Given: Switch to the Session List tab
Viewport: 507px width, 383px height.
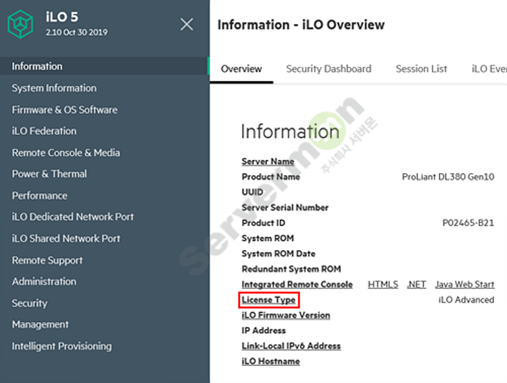Looking at the screenshot, I should point(421,69).
